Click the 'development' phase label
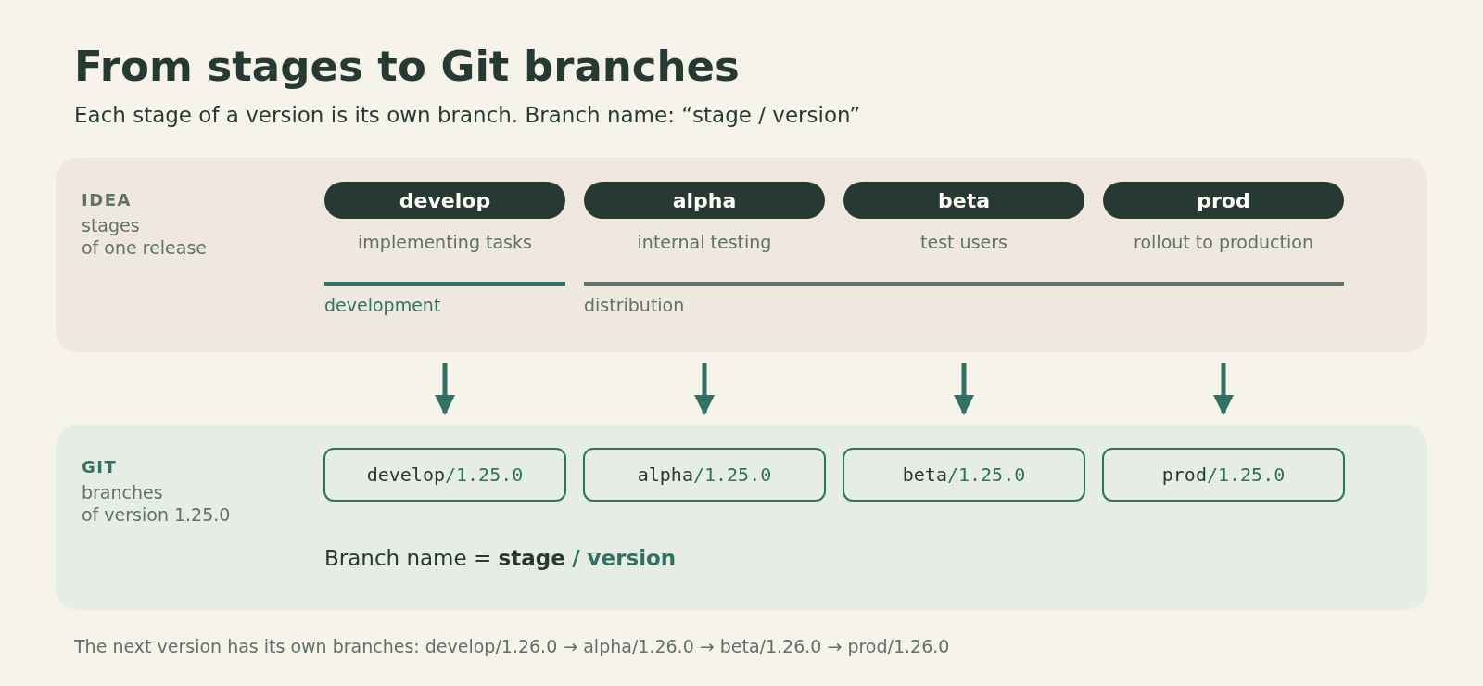The image size is (1483, 686). [x=382, y=305]
